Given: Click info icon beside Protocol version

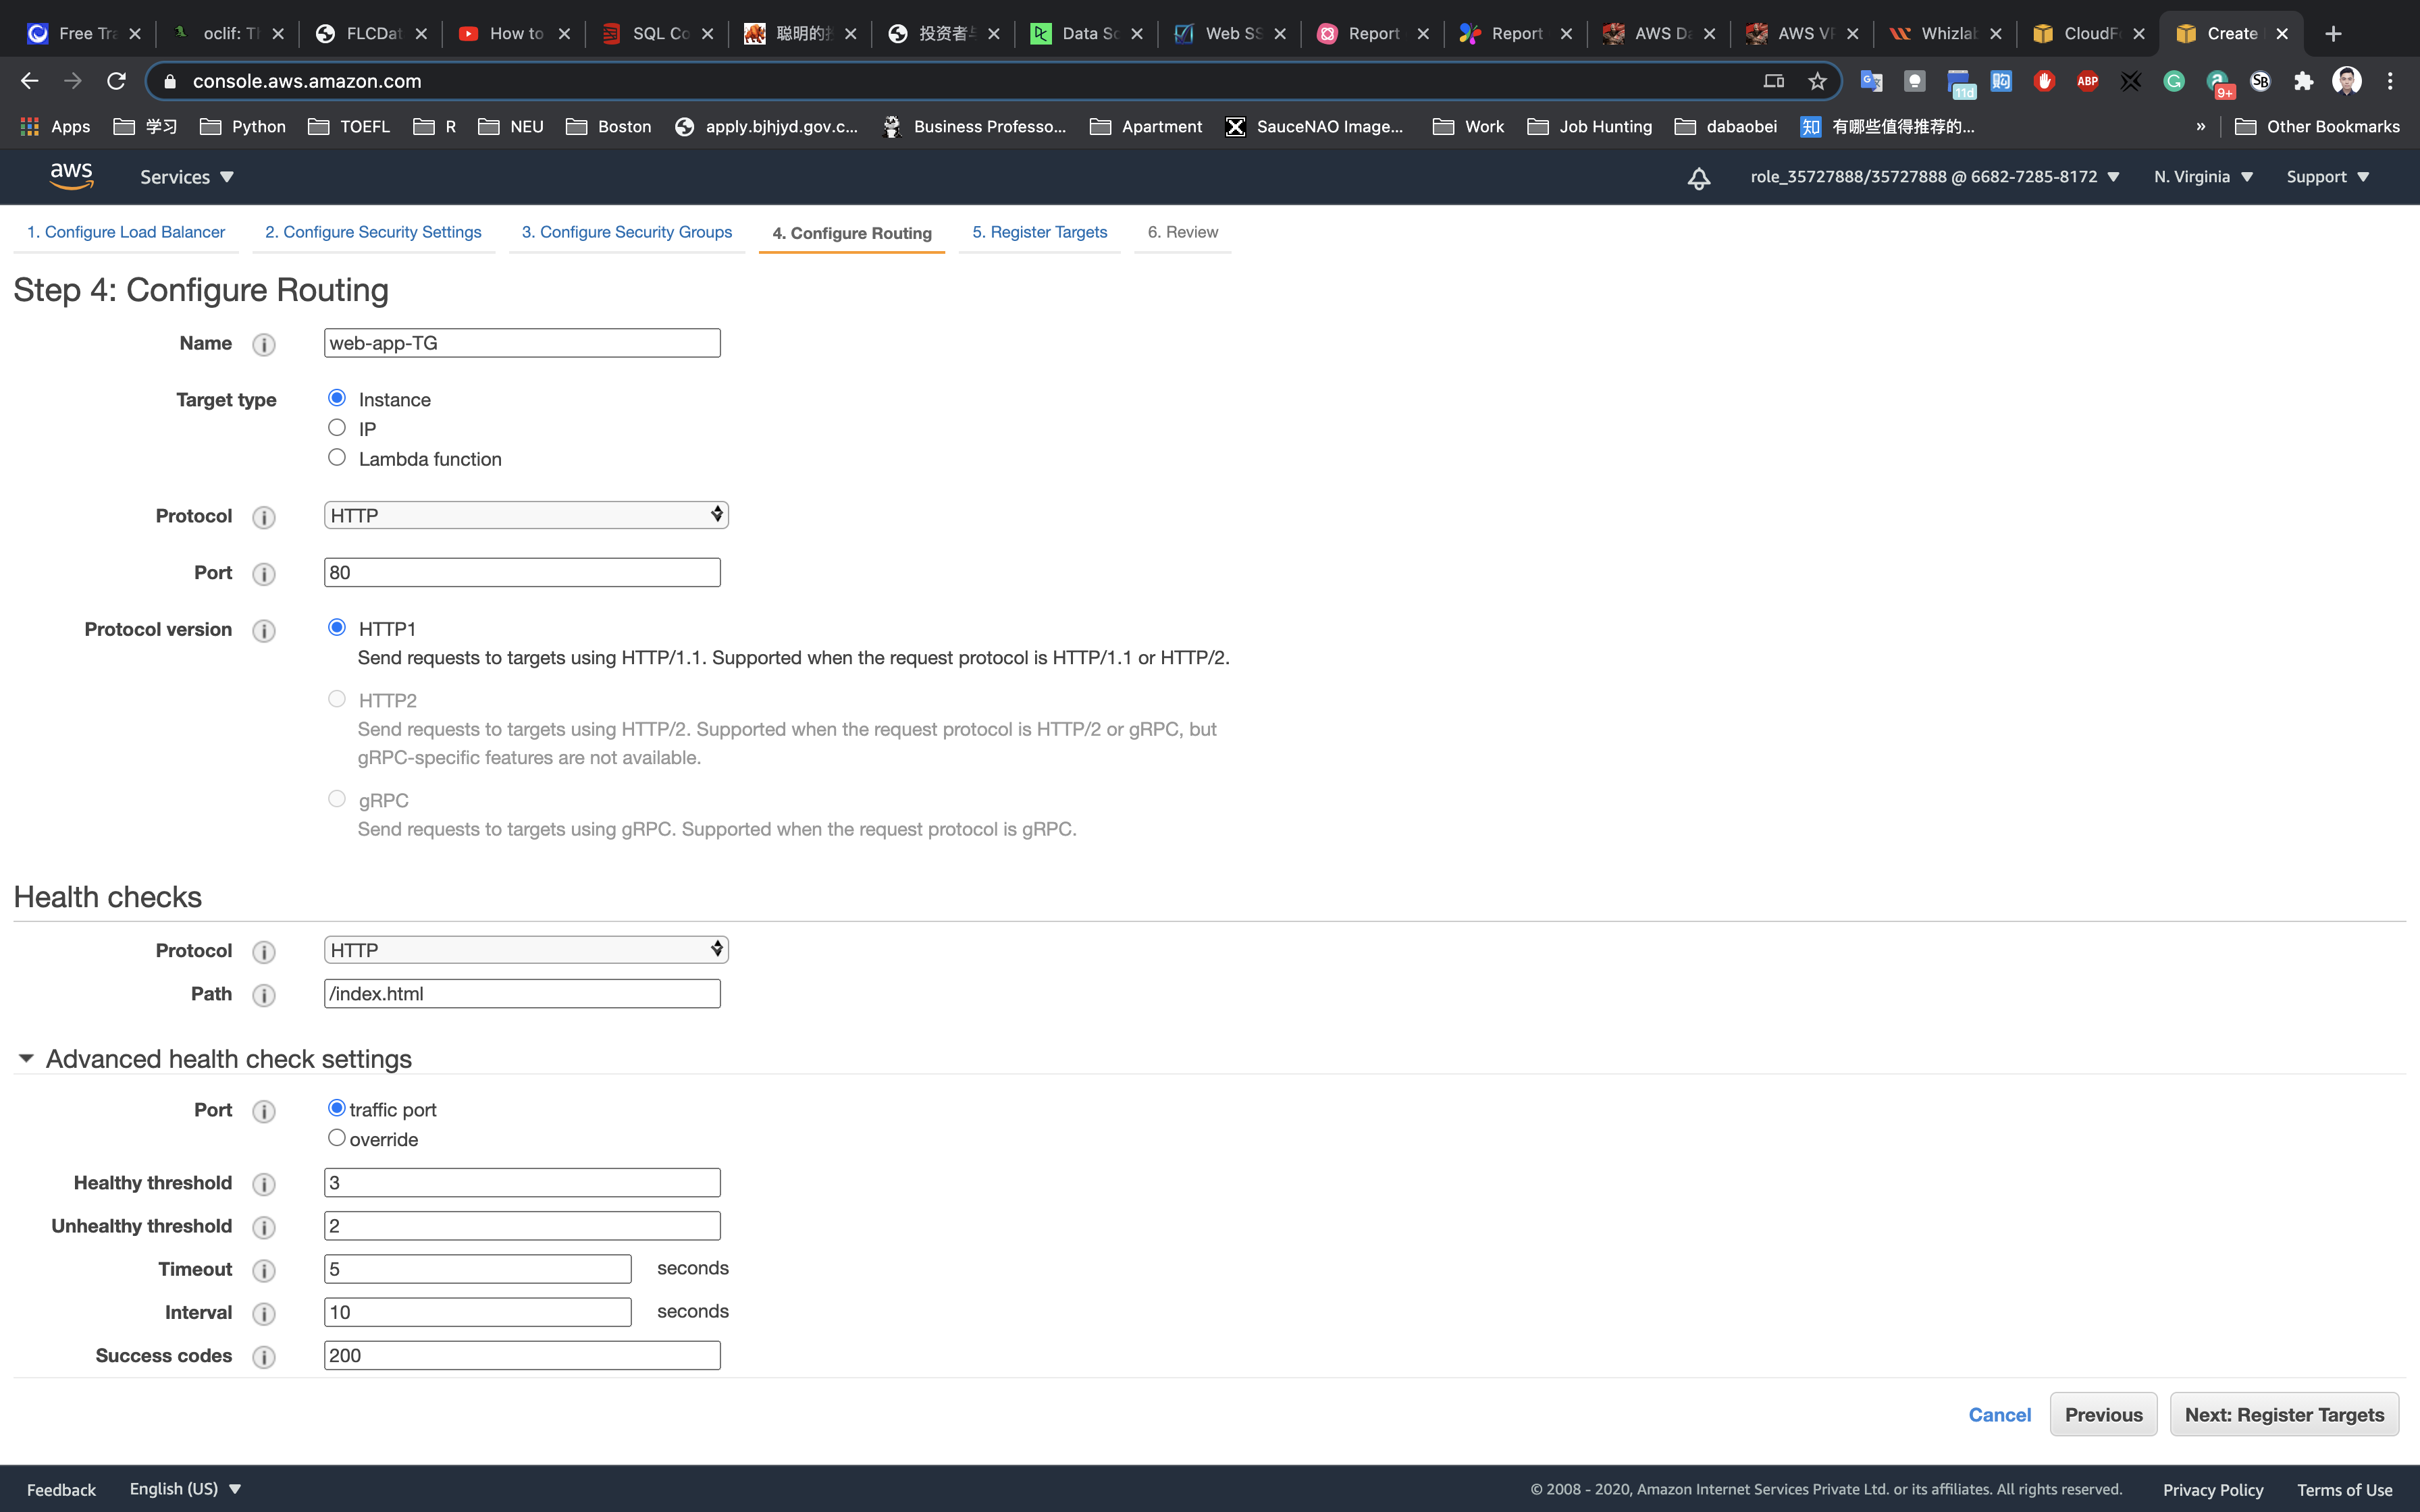Looking at the screenshot, I should [x=264, y=631].
